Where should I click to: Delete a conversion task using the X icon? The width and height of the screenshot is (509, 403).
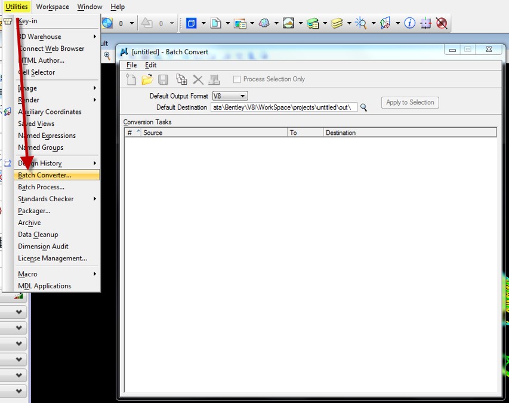(197, 78)
